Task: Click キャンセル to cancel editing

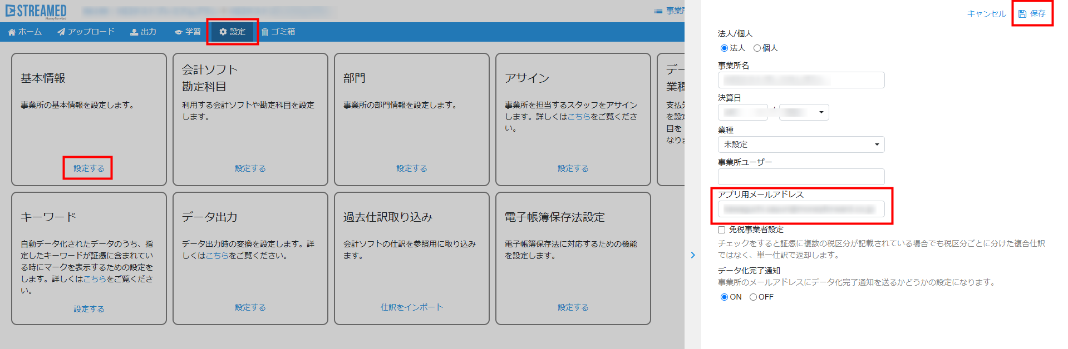Action: coord(986,14)
